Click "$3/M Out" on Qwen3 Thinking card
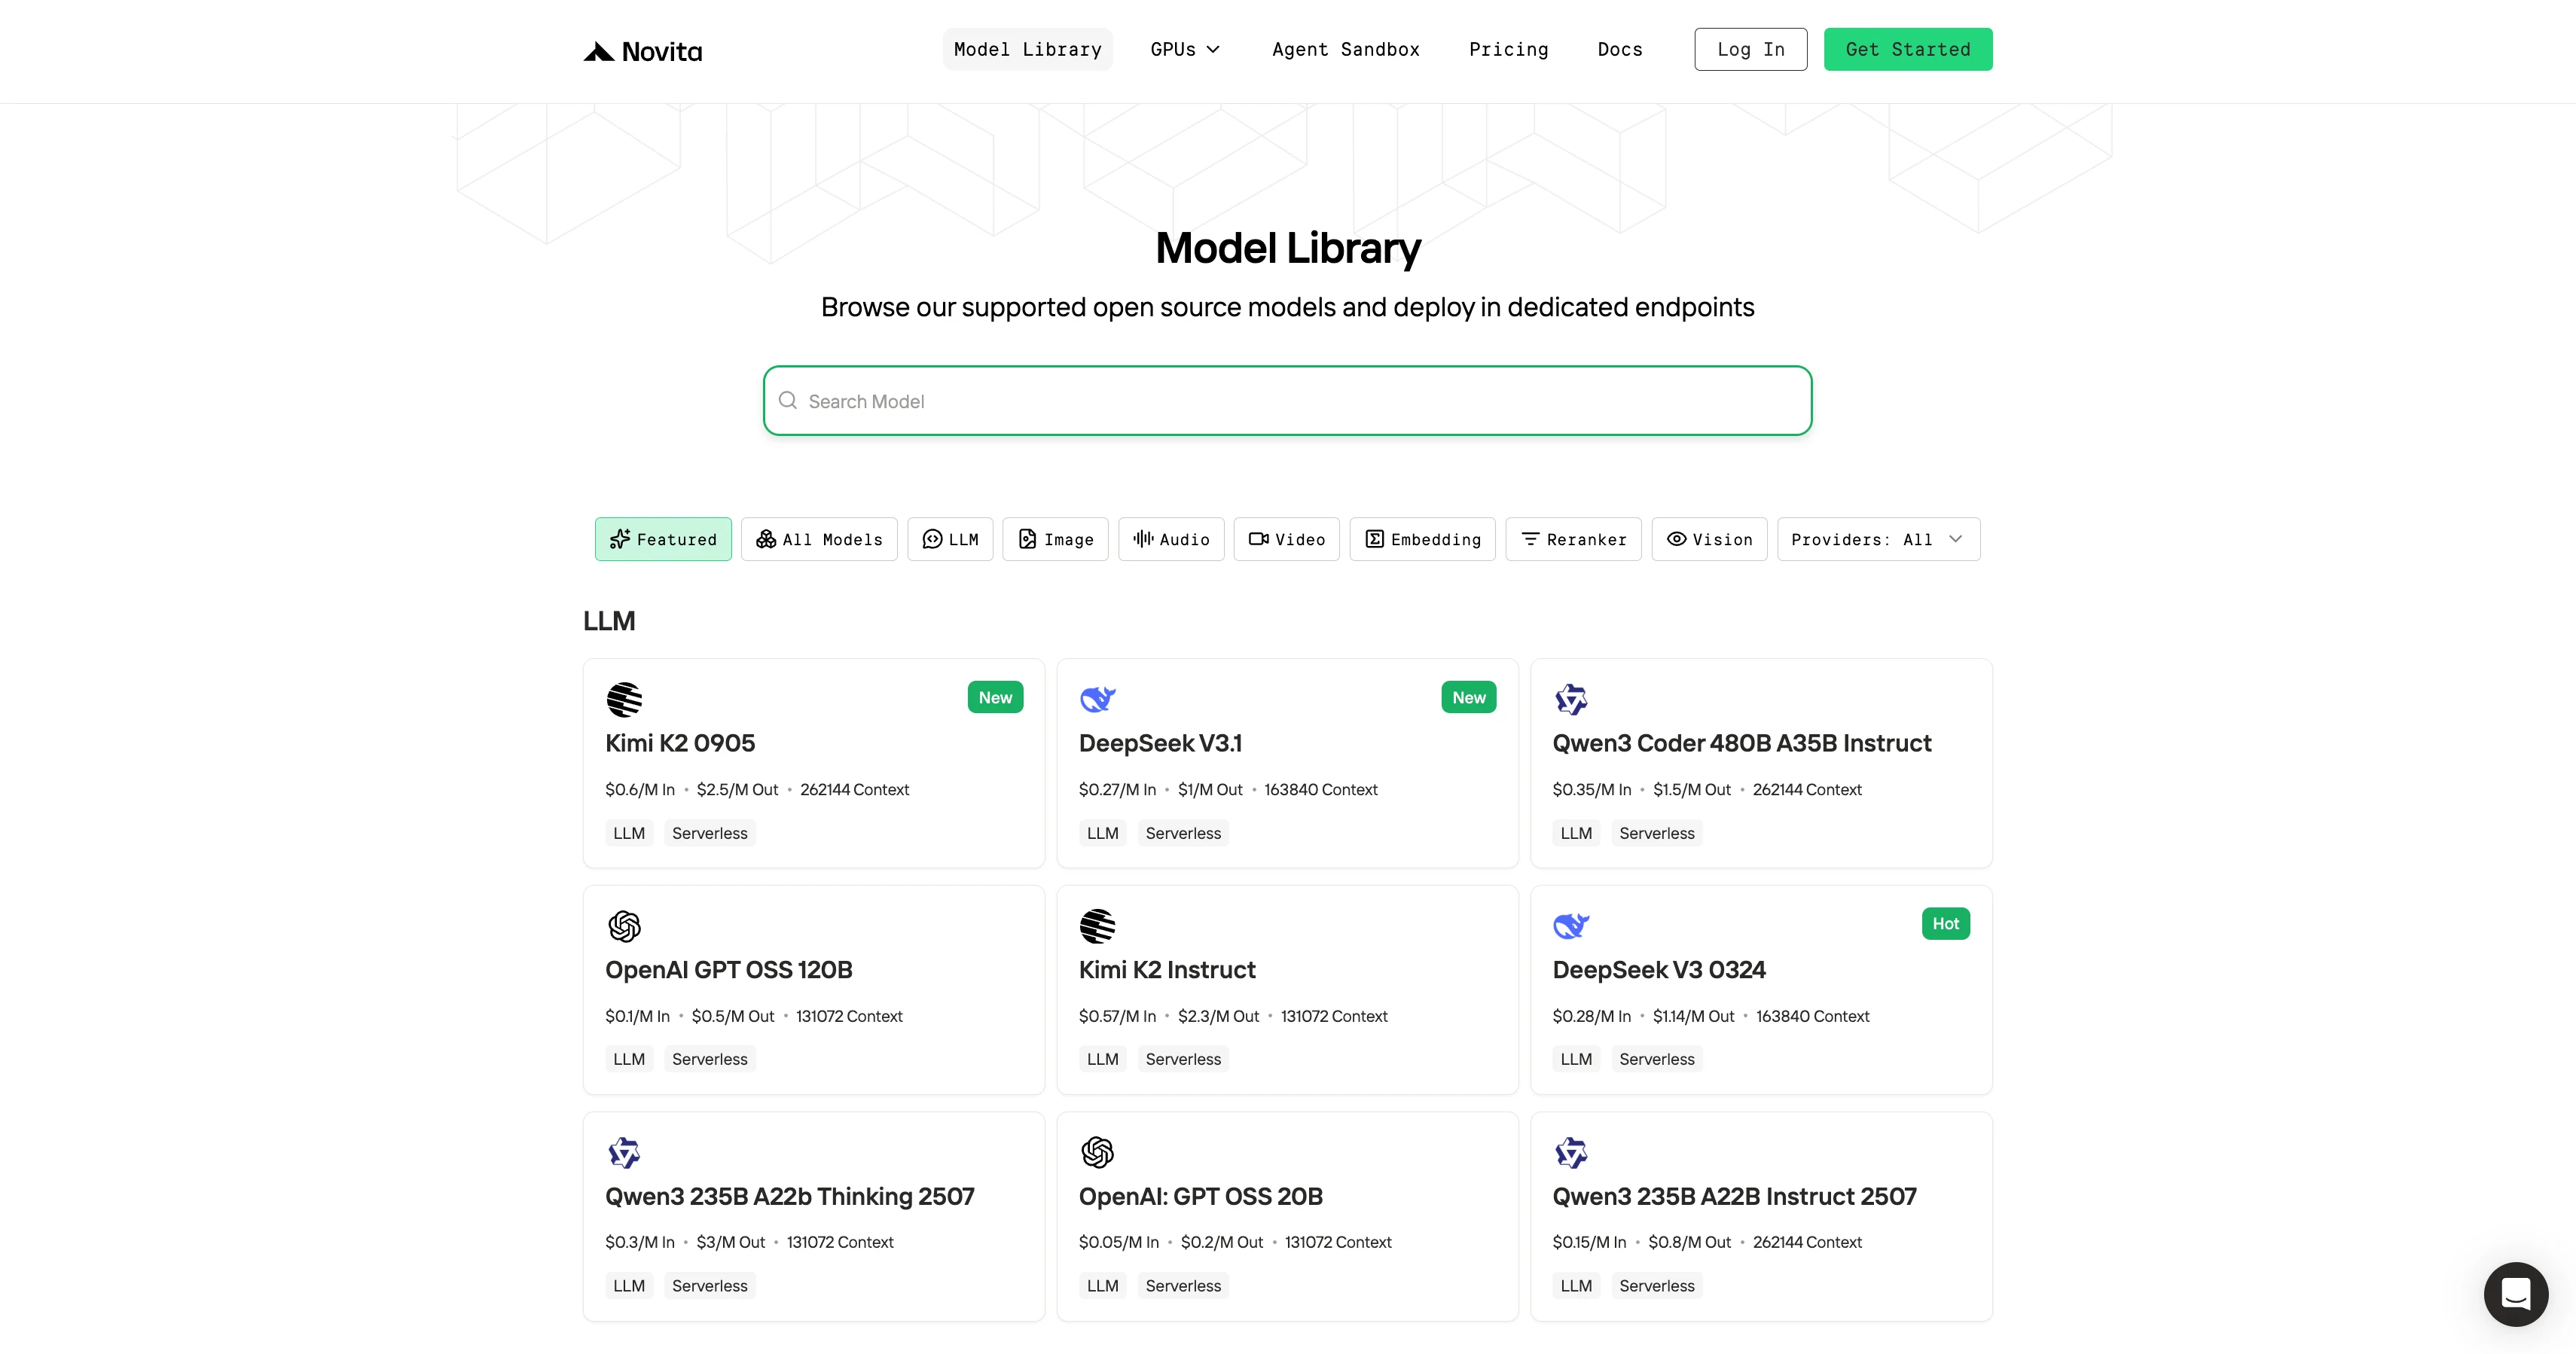This screenshot has height=1354, width=2576. [x=731, y=1242]
